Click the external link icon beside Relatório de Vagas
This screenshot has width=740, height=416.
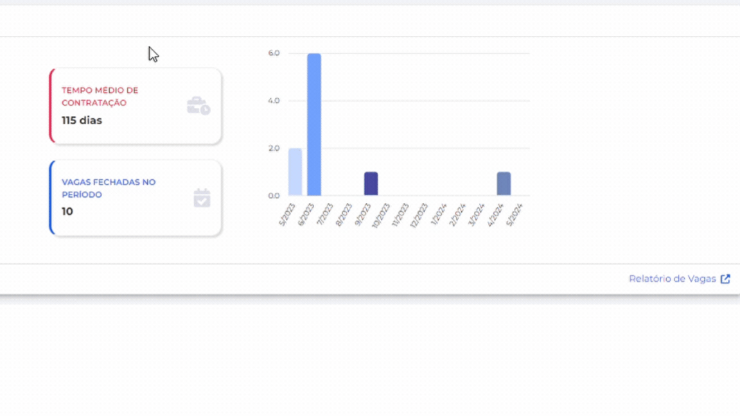725,279
